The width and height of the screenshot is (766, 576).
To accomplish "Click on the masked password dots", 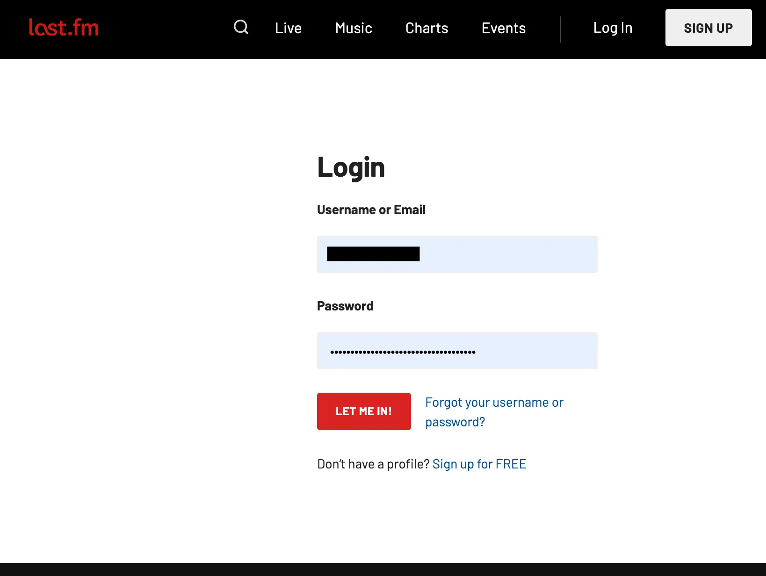I will 403,352.
